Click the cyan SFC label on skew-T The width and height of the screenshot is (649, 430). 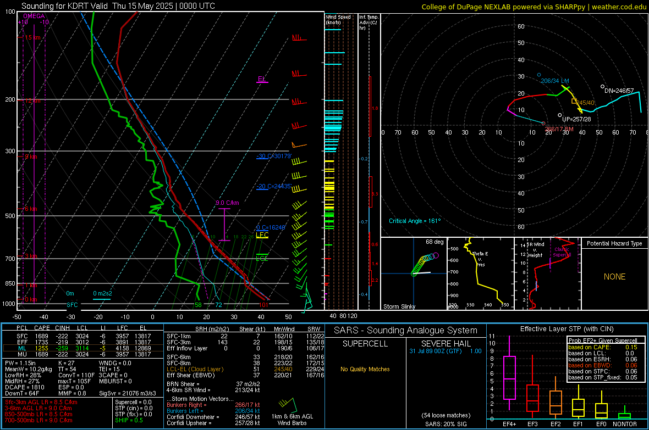72,305
